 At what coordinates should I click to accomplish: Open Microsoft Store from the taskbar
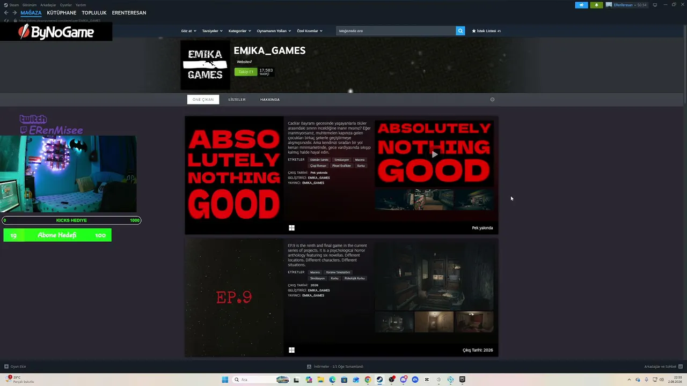point(344,380)
